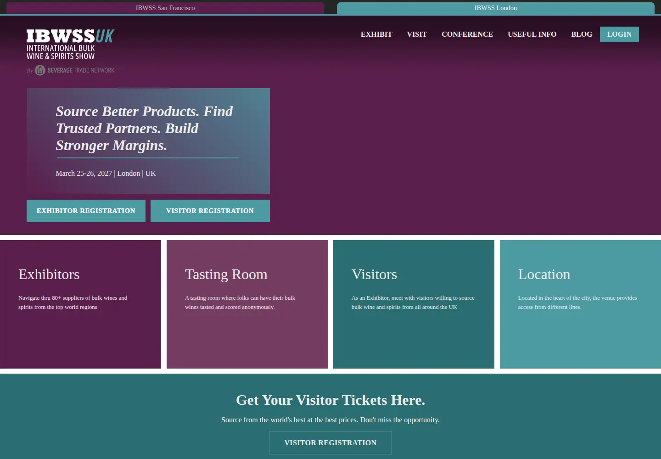Click 'Source from the world's best' tagline

330,420
